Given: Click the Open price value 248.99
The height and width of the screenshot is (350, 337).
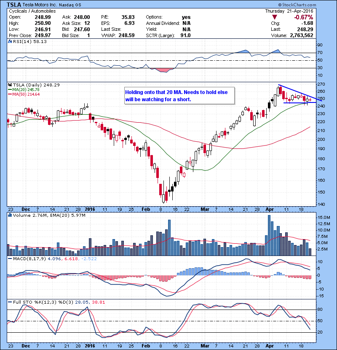Looking at the screenshot, I should pyautogui.click(x=43, y=17).
